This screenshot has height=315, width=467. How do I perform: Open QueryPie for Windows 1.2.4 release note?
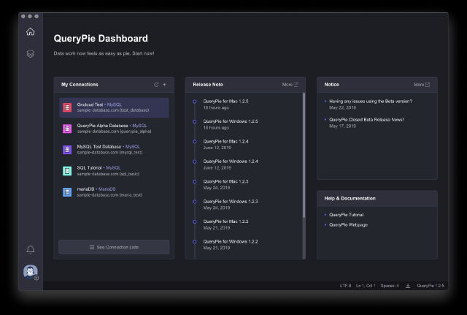231,162
